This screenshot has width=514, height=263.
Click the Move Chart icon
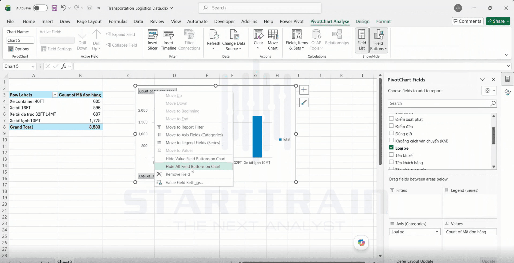pyautogui.click(x=273, y=35)
